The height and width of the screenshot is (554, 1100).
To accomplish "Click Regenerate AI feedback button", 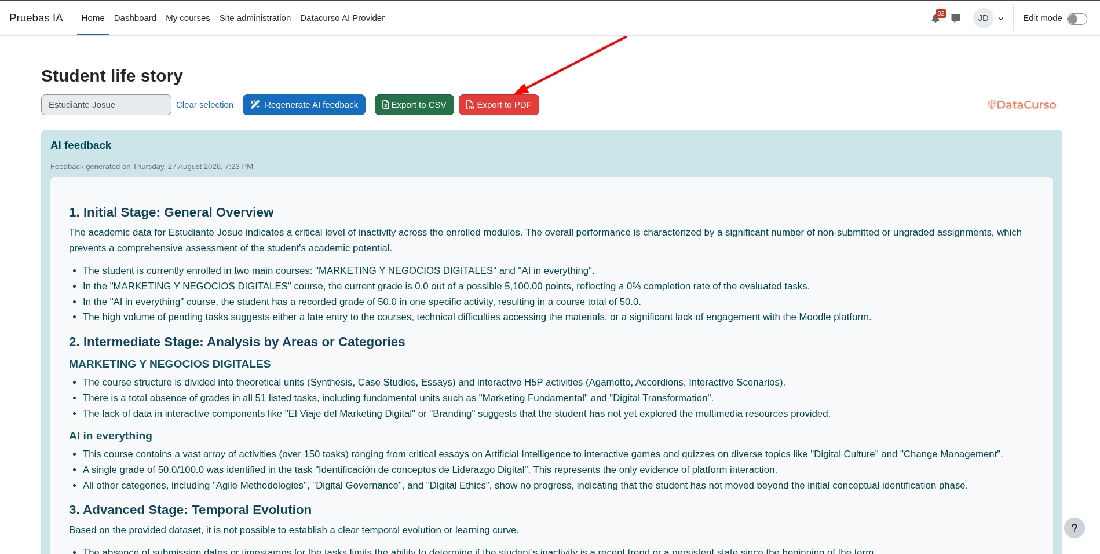I will [x=304, y=105].
